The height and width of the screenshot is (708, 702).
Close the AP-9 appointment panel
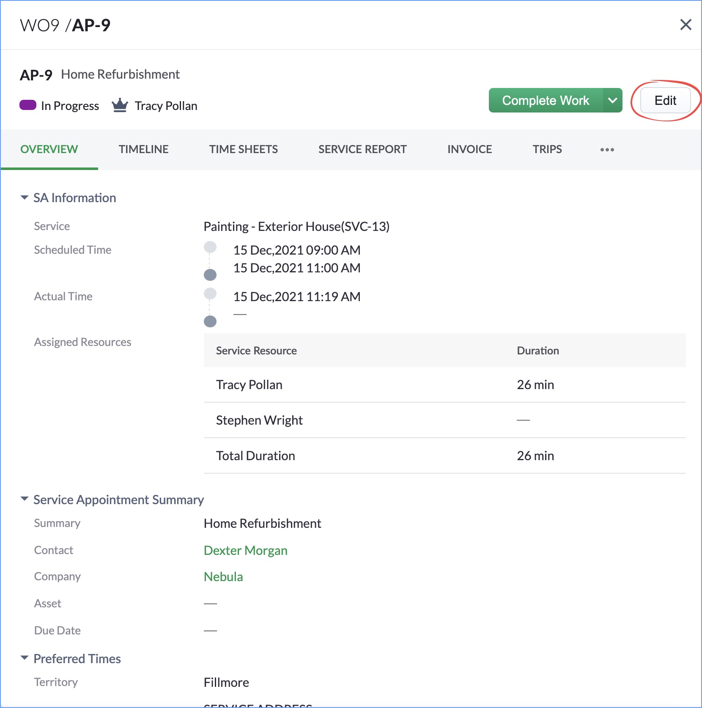[686, 25]
